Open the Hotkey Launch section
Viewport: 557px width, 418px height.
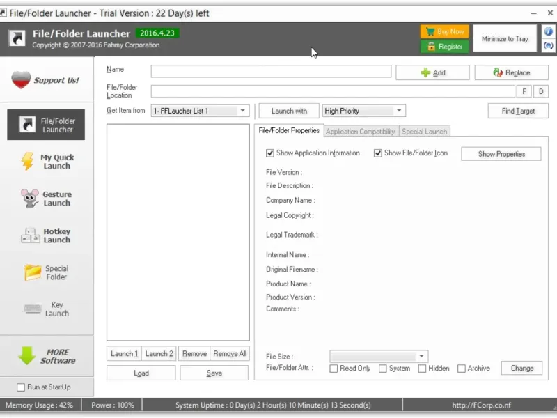[46, 235]
